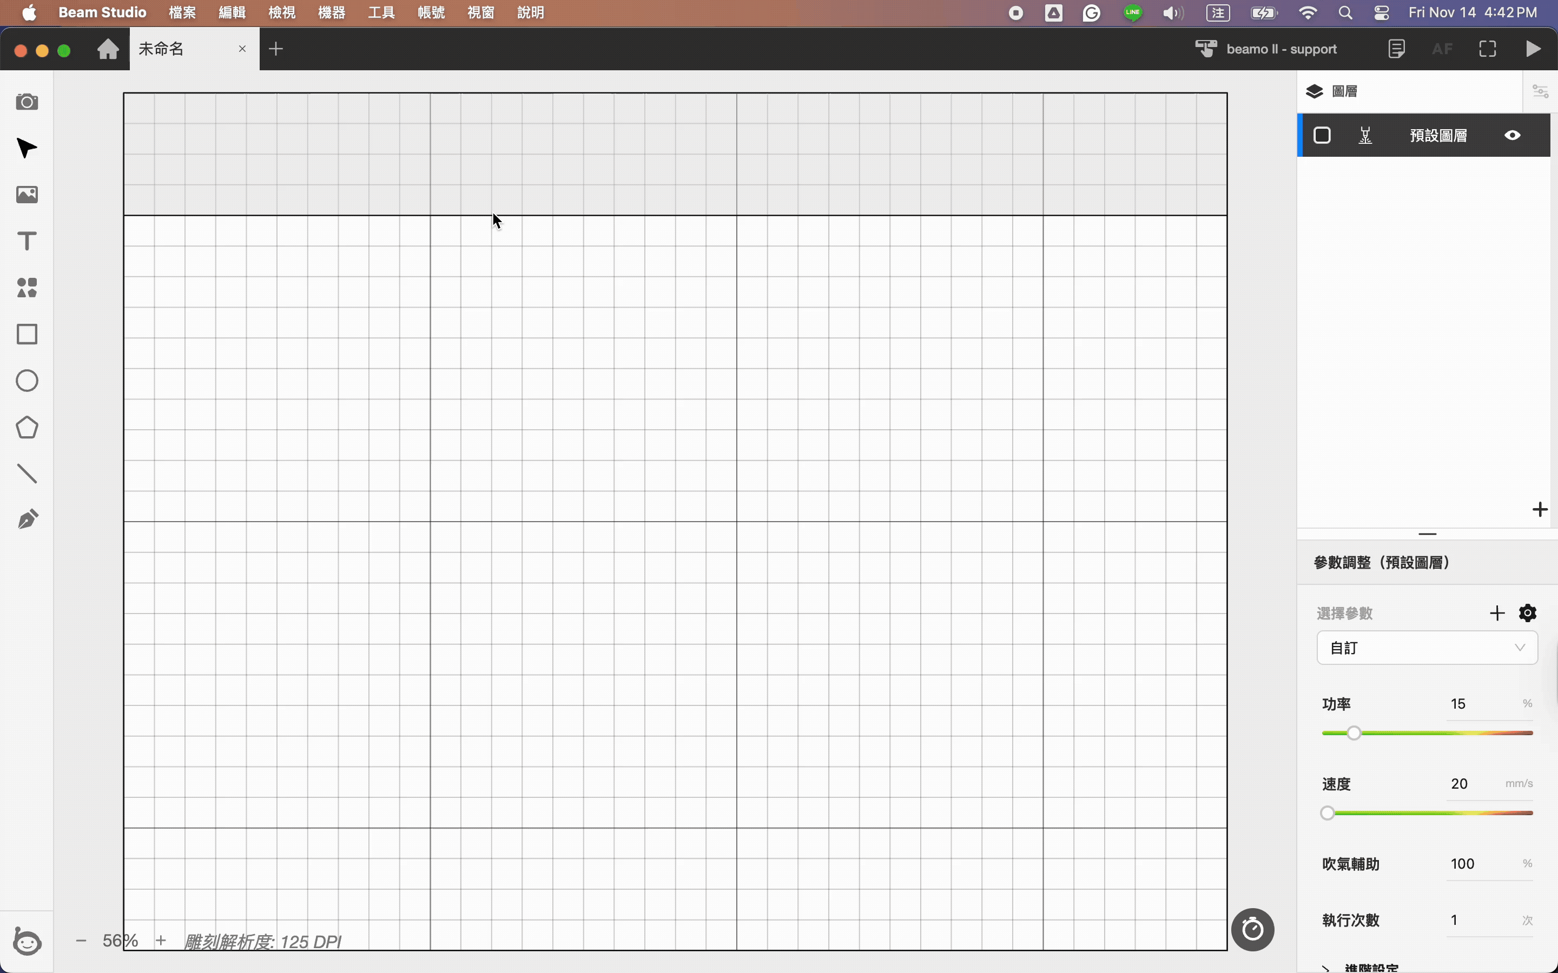Screen dimensions: 1558x973
Task: Open the 檢視 menu
Action: click(282, 13)
